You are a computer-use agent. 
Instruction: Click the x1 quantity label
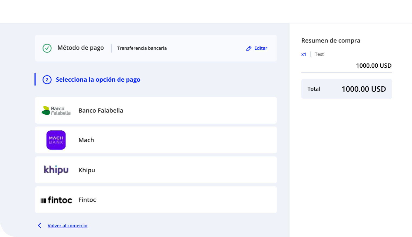pyautogui.click(x=304, y=54)
